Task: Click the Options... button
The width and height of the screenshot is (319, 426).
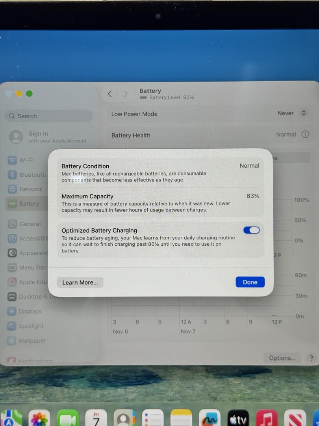Action: pos(282,358)
